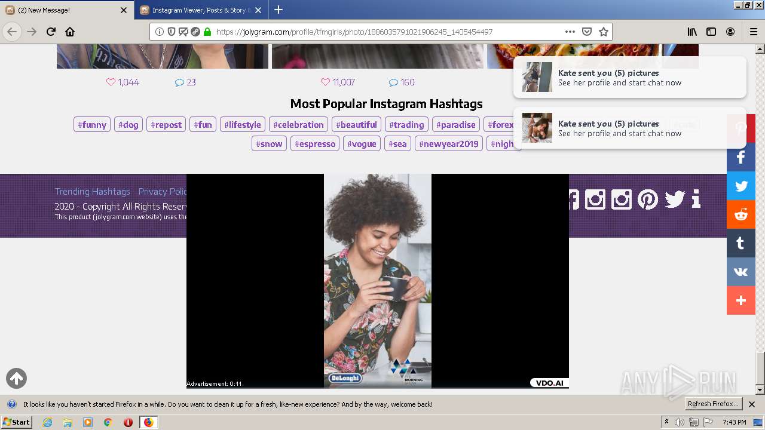Open the footer Twitter bird icon
Screen dimensions: 765x430
tap(675, 199)
